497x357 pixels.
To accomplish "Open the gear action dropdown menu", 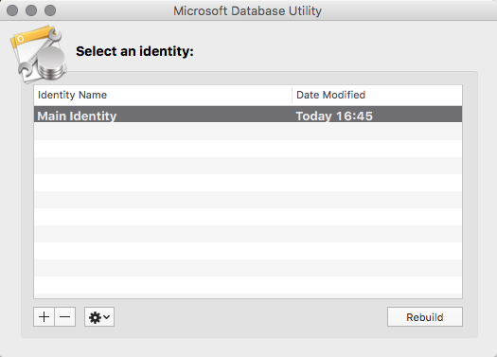I will [99, 316].
